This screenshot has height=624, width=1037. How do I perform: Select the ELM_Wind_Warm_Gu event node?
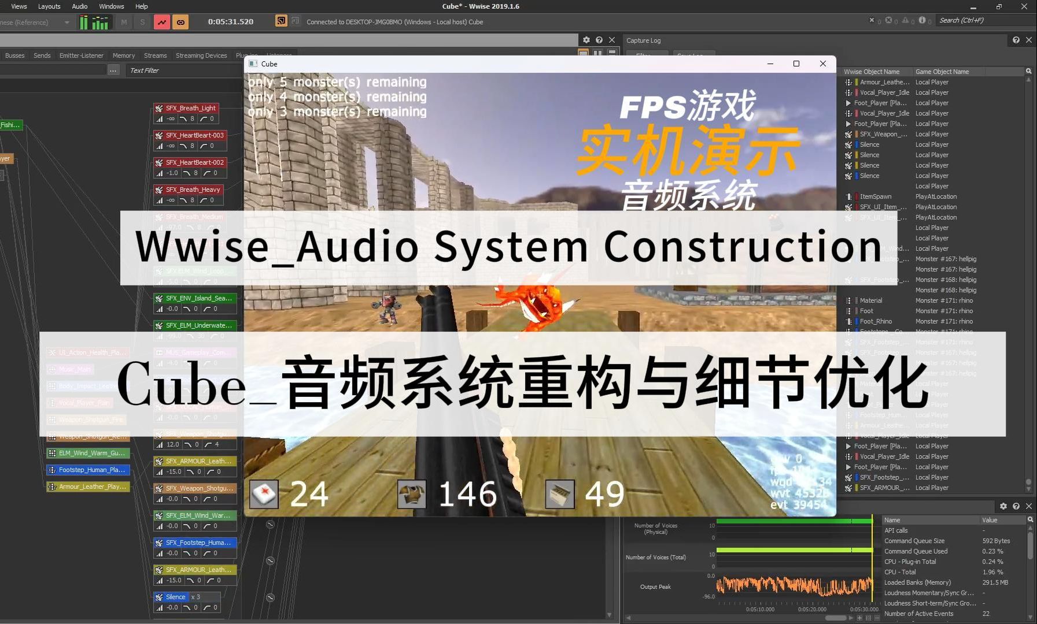(88, 453)
